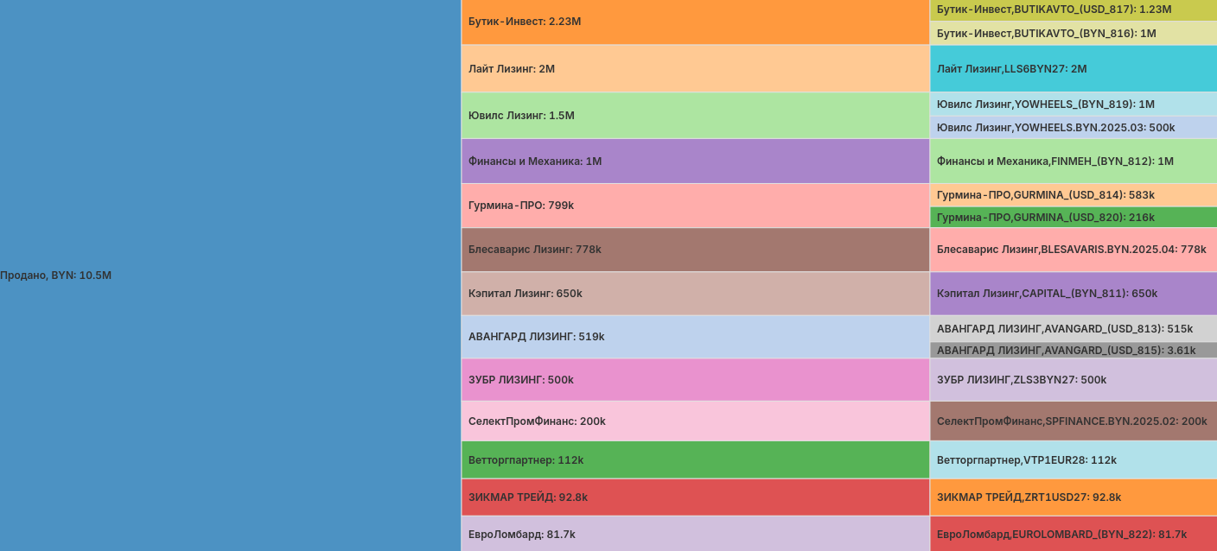Select the pink ЗУБР ЛИЗИНГ: 500k block
This screenshot has height=551, width=1217.
point(695,380)
